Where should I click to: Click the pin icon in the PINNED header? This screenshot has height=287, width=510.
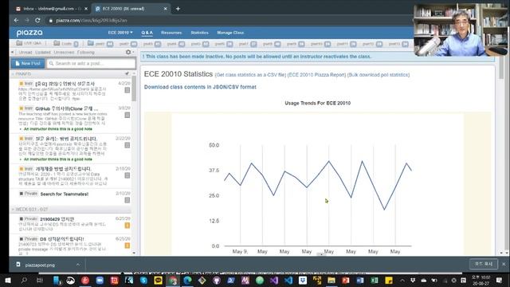(127, 74)
